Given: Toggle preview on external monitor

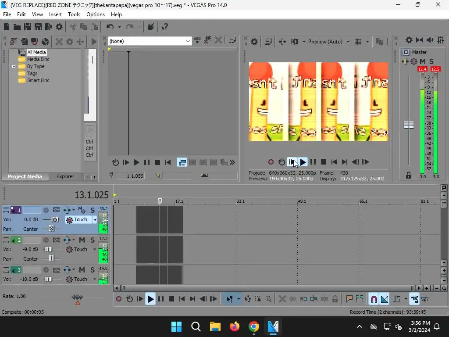Looking at the screenshot, I should (269, 42).
